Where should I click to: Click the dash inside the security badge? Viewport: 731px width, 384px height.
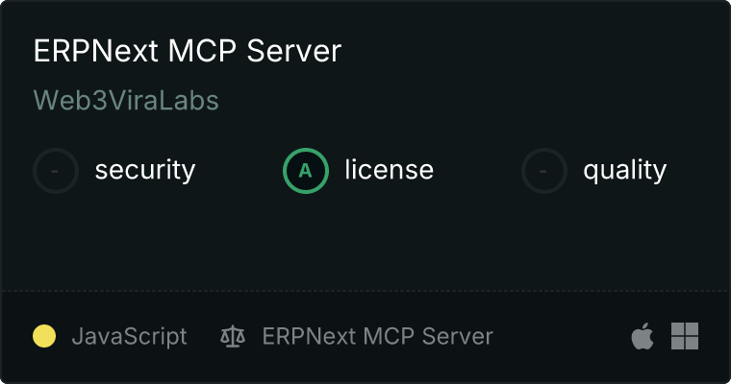pos(55,171)
